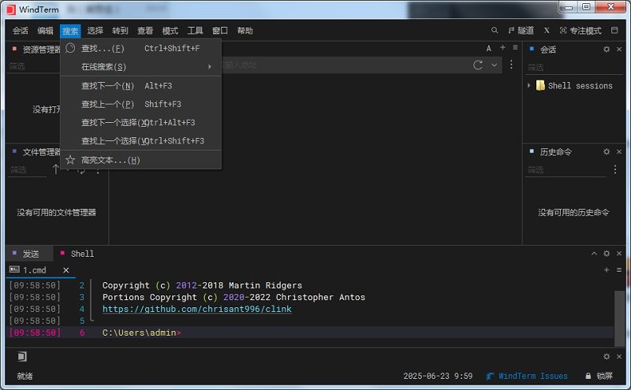The image size is (631, 390).
Task: Open the github.com/chrisant996/clink link
Action: (x=196, y=309)
